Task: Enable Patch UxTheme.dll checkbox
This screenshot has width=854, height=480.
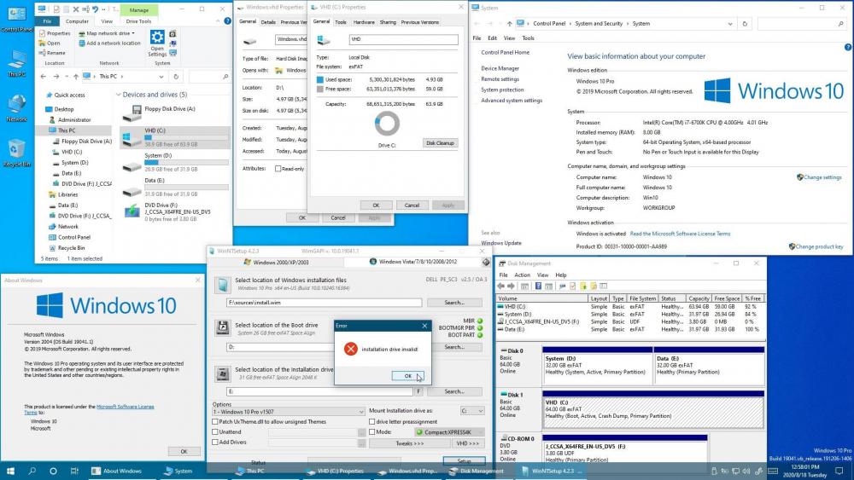Action: point(215,421)
